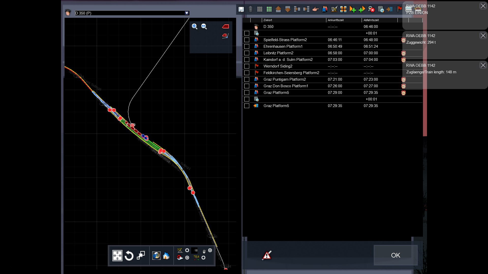
Task: Click the warning triangle error check icon
Action: tap(267, 255)
